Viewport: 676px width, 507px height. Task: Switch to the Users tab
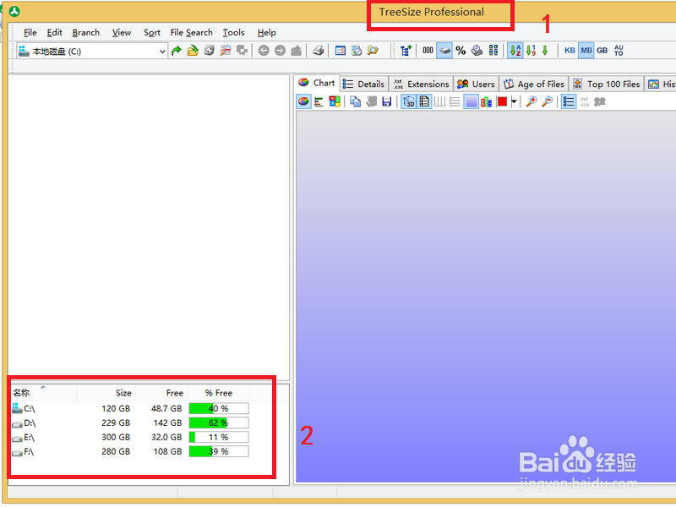[x=476, y=84]
